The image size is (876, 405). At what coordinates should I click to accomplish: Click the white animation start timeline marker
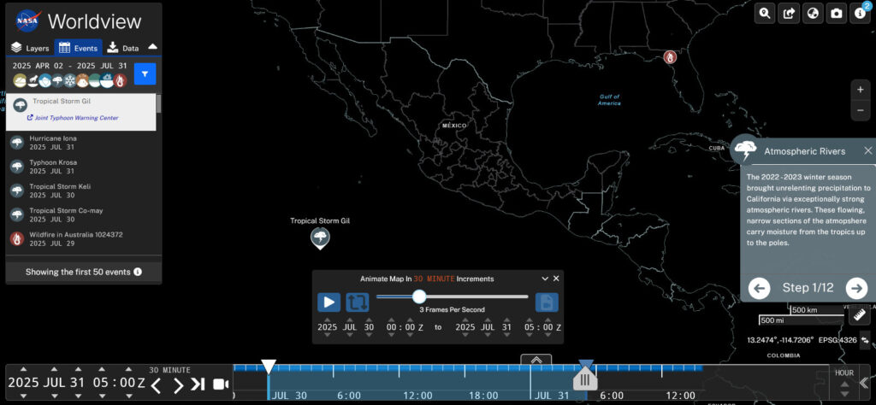coord(269,367)
